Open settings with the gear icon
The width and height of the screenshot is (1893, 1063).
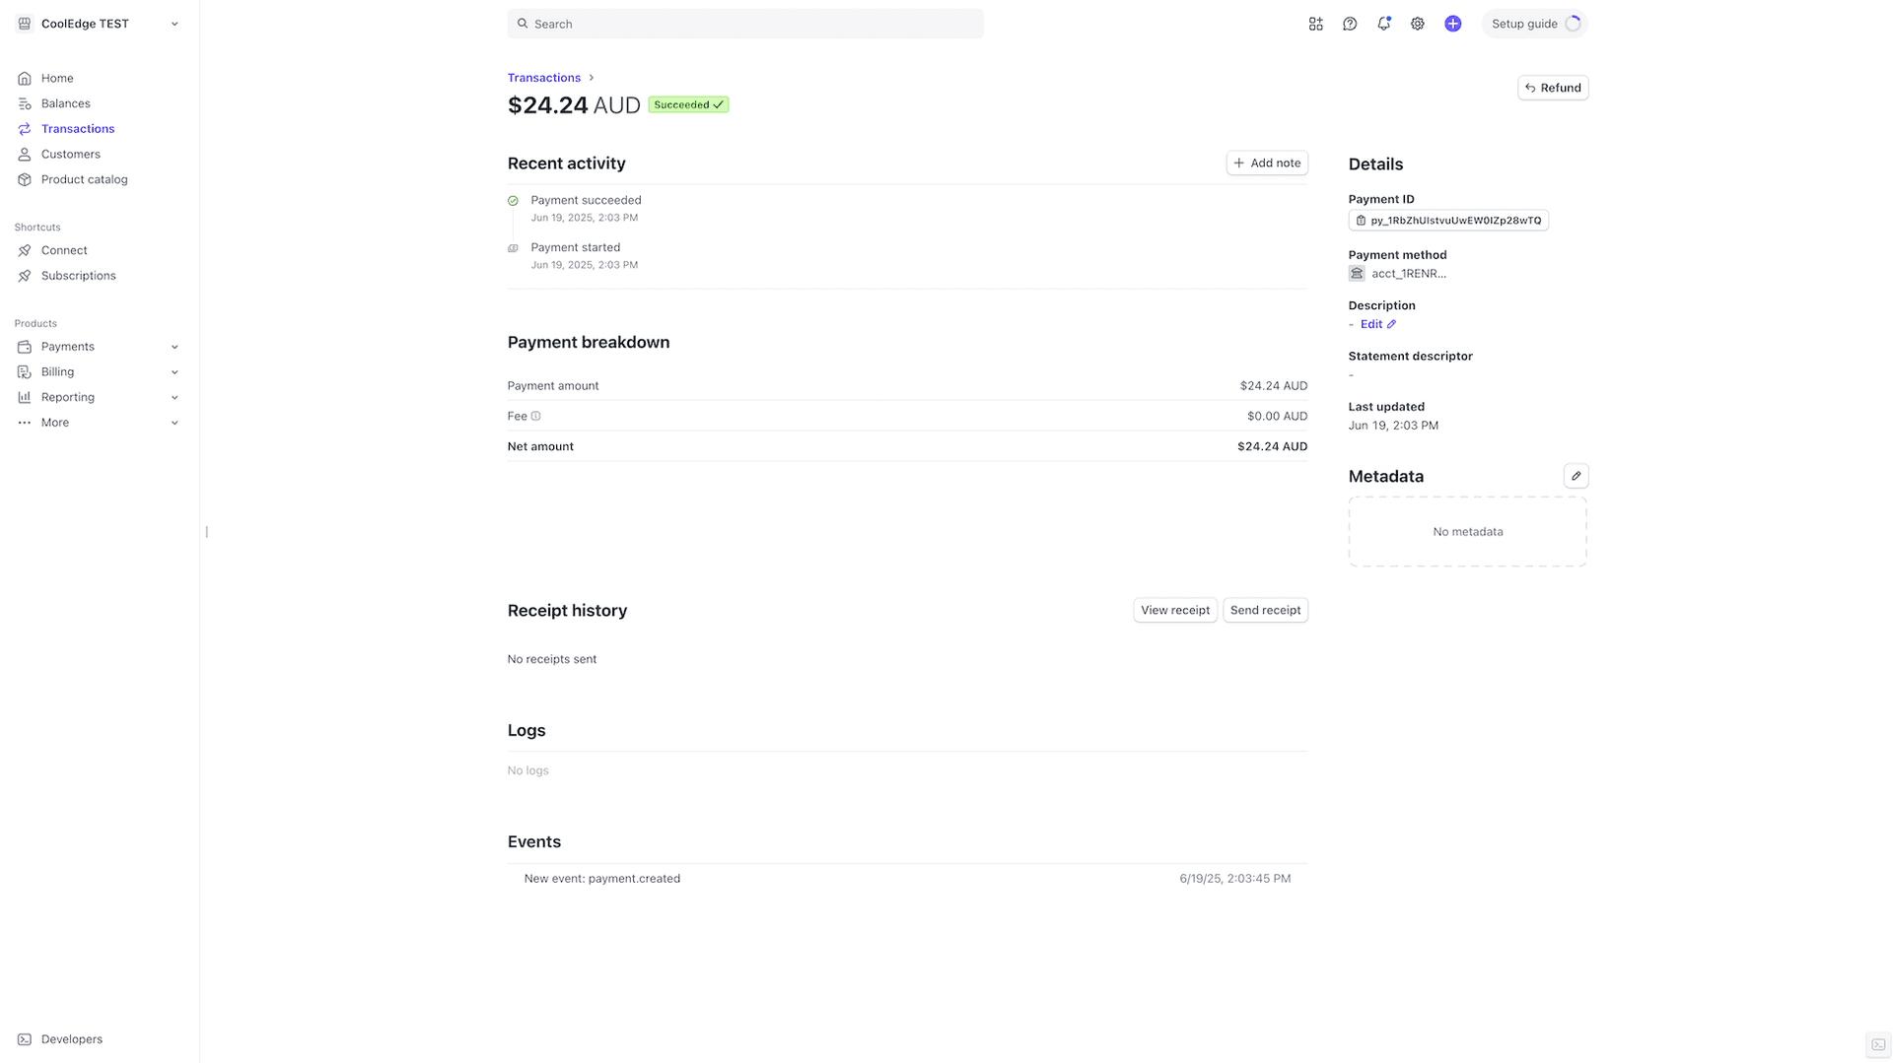(1418, 23)
